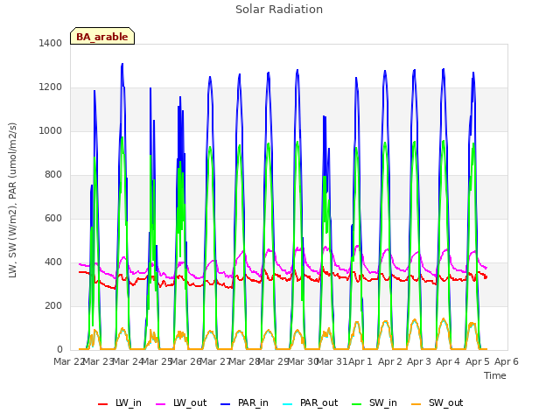Click the Apr 4 x-axis date label
This screenshot has height=420, width=560.
[448, 361]
